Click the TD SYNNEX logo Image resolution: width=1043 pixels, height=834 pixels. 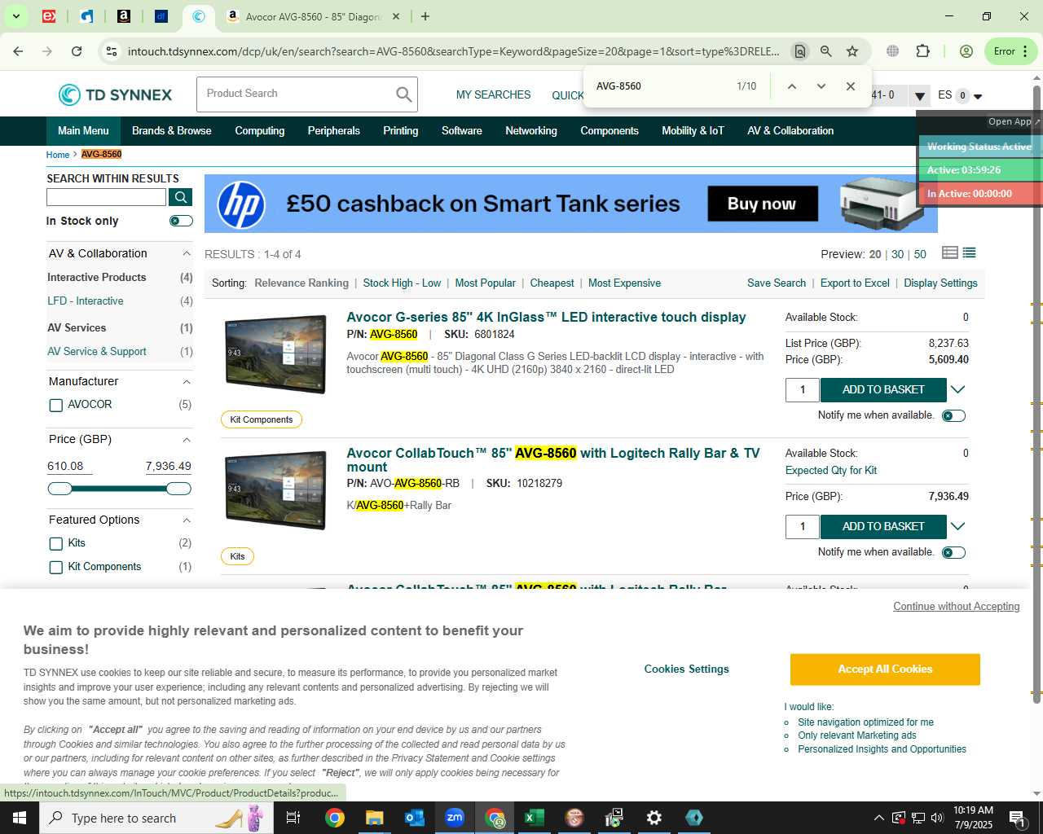pos(115,94)
